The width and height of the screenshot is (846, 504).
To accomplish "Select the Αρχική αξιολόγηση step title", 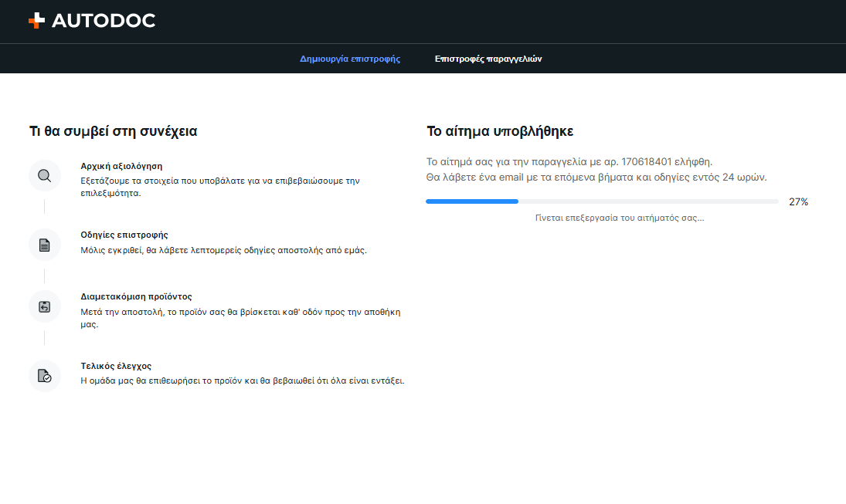I will 121,166.
